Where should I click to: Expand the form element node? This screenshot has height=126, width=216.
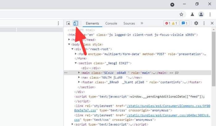[76, 54]
